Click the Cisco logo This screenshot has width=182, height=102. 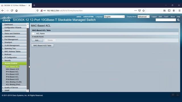coord(6,19)
